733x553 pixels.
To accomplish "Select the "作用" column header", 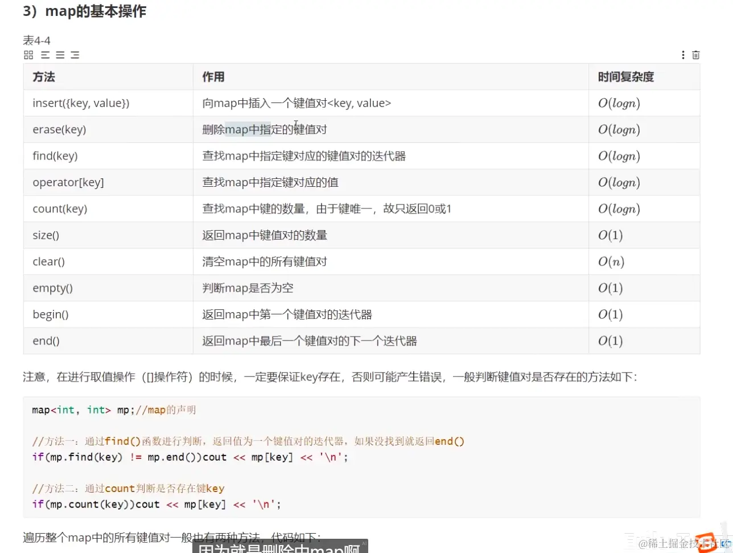I will 391,77.
